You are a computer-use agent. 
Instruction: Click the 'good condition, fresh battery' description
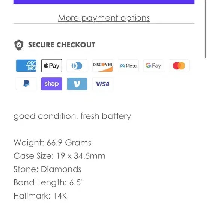click(x=72, y=116)
